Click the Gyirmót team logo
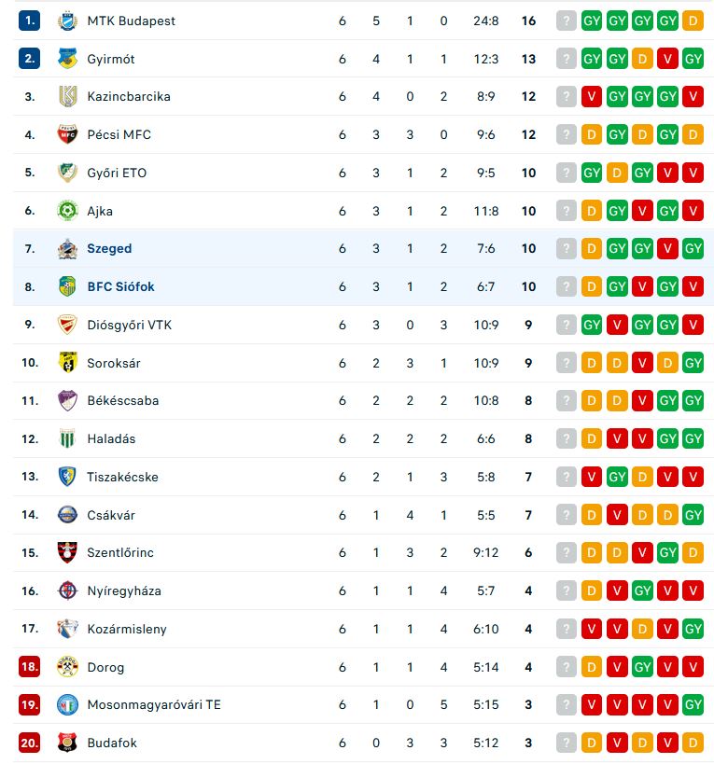The width and height of the screenshot is (714, 764). tap(67, 59)
